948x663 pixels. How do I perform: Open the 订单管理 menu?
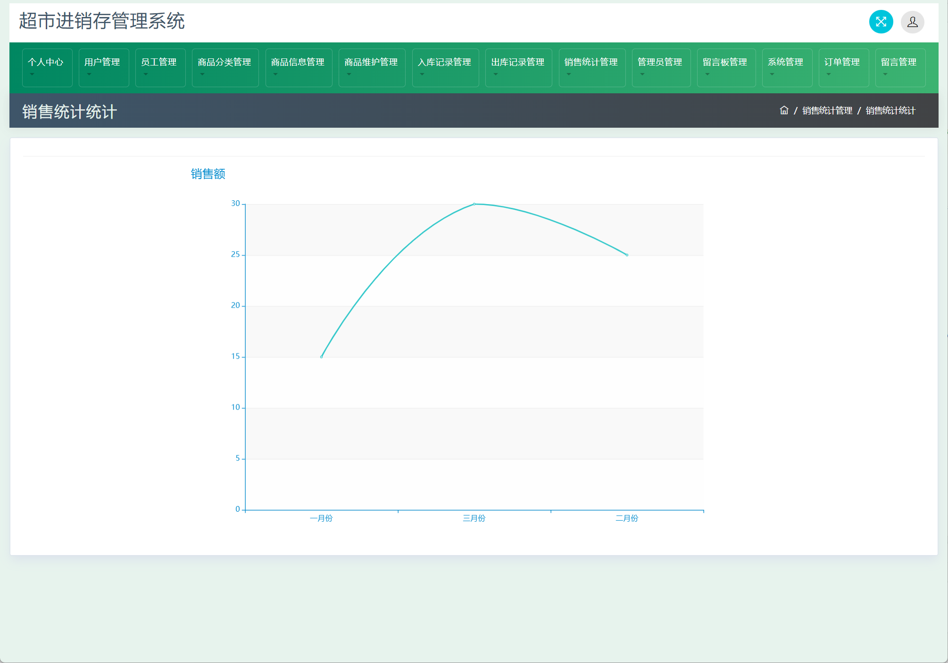(x=842, y=62)
